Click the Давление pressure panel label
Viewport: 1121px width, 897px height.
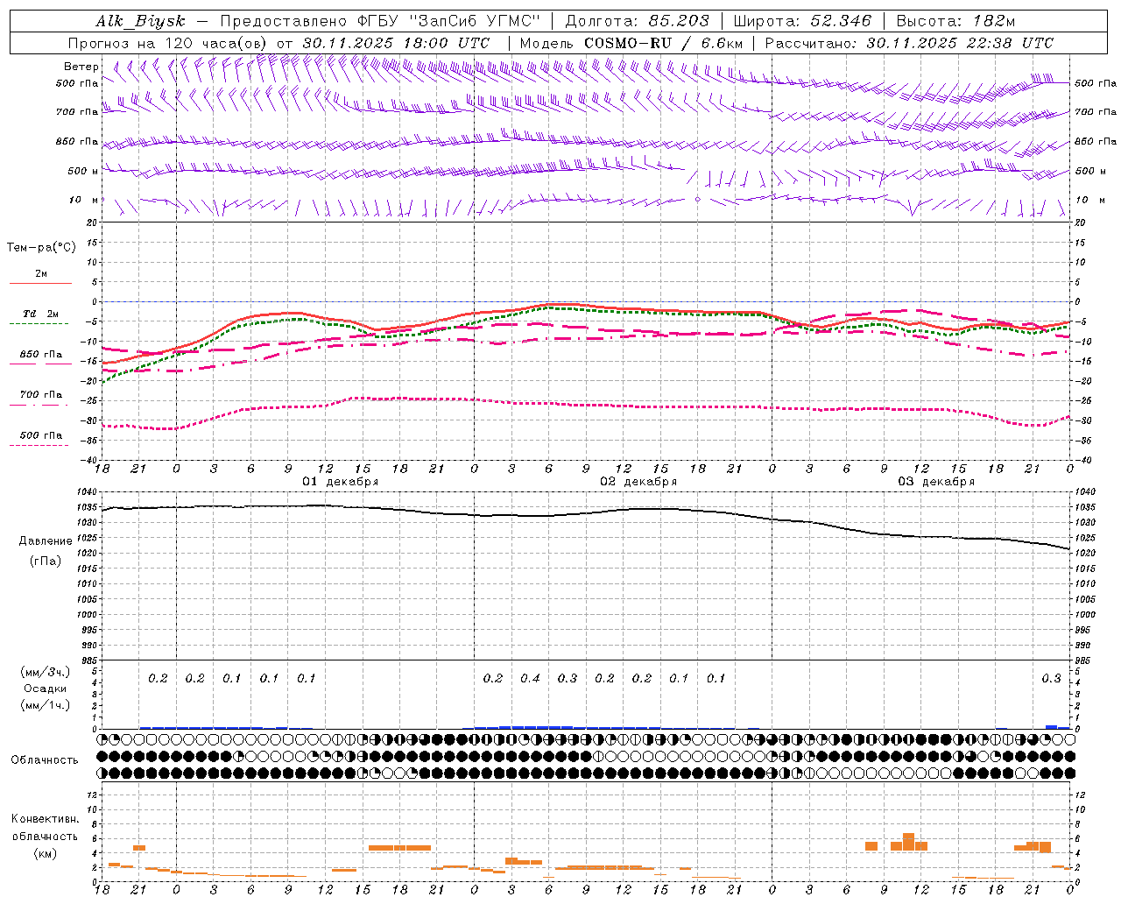(x=46, y=541)
